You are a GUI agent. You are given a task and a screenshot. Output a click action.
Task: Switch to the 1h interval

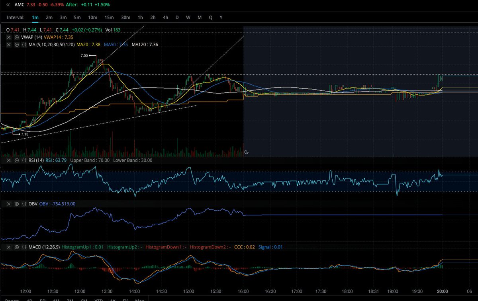coord(140,18)
